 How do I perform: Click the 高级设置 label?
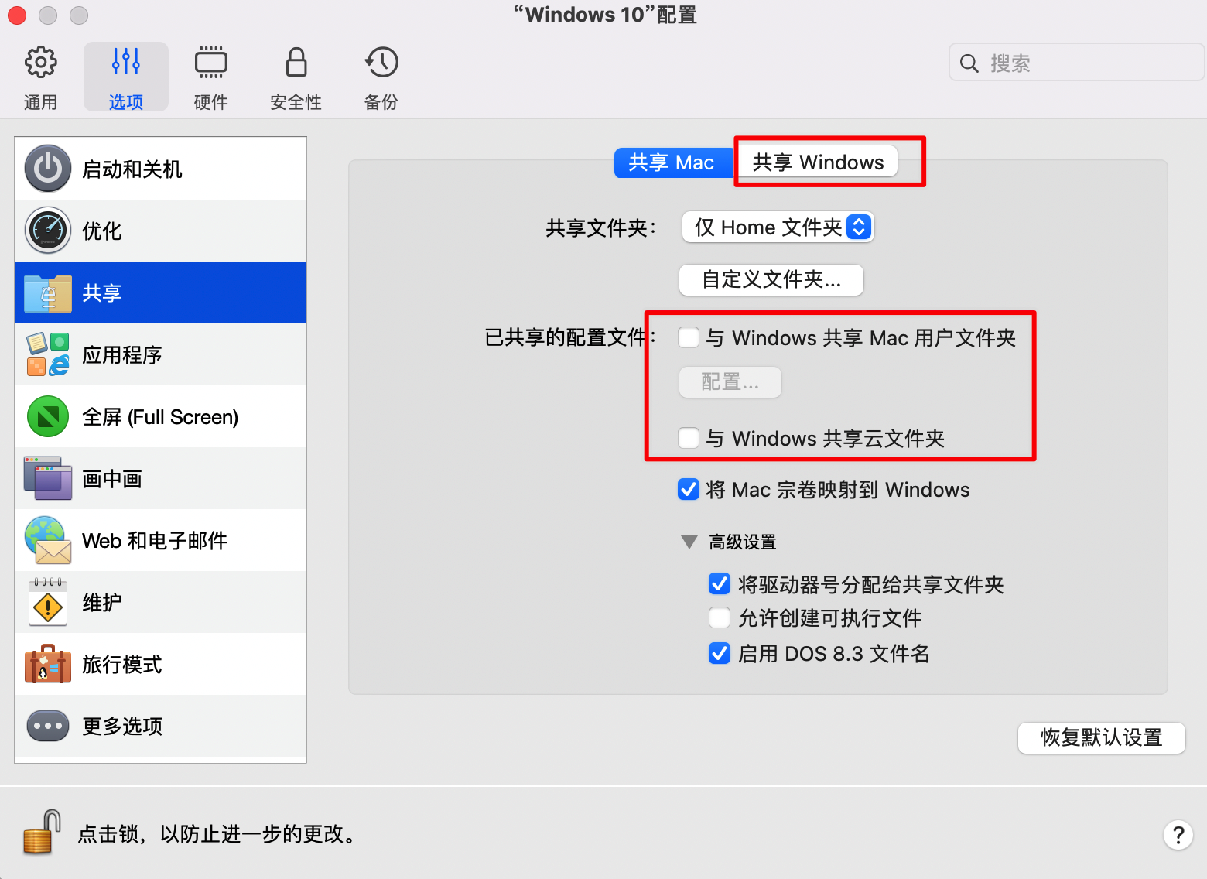click(743, 542)
